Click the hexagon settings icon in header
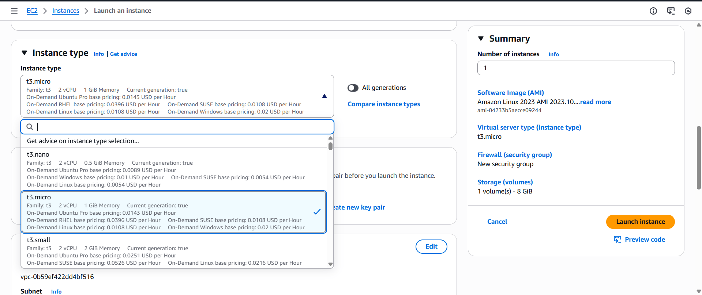 point(688,11)
